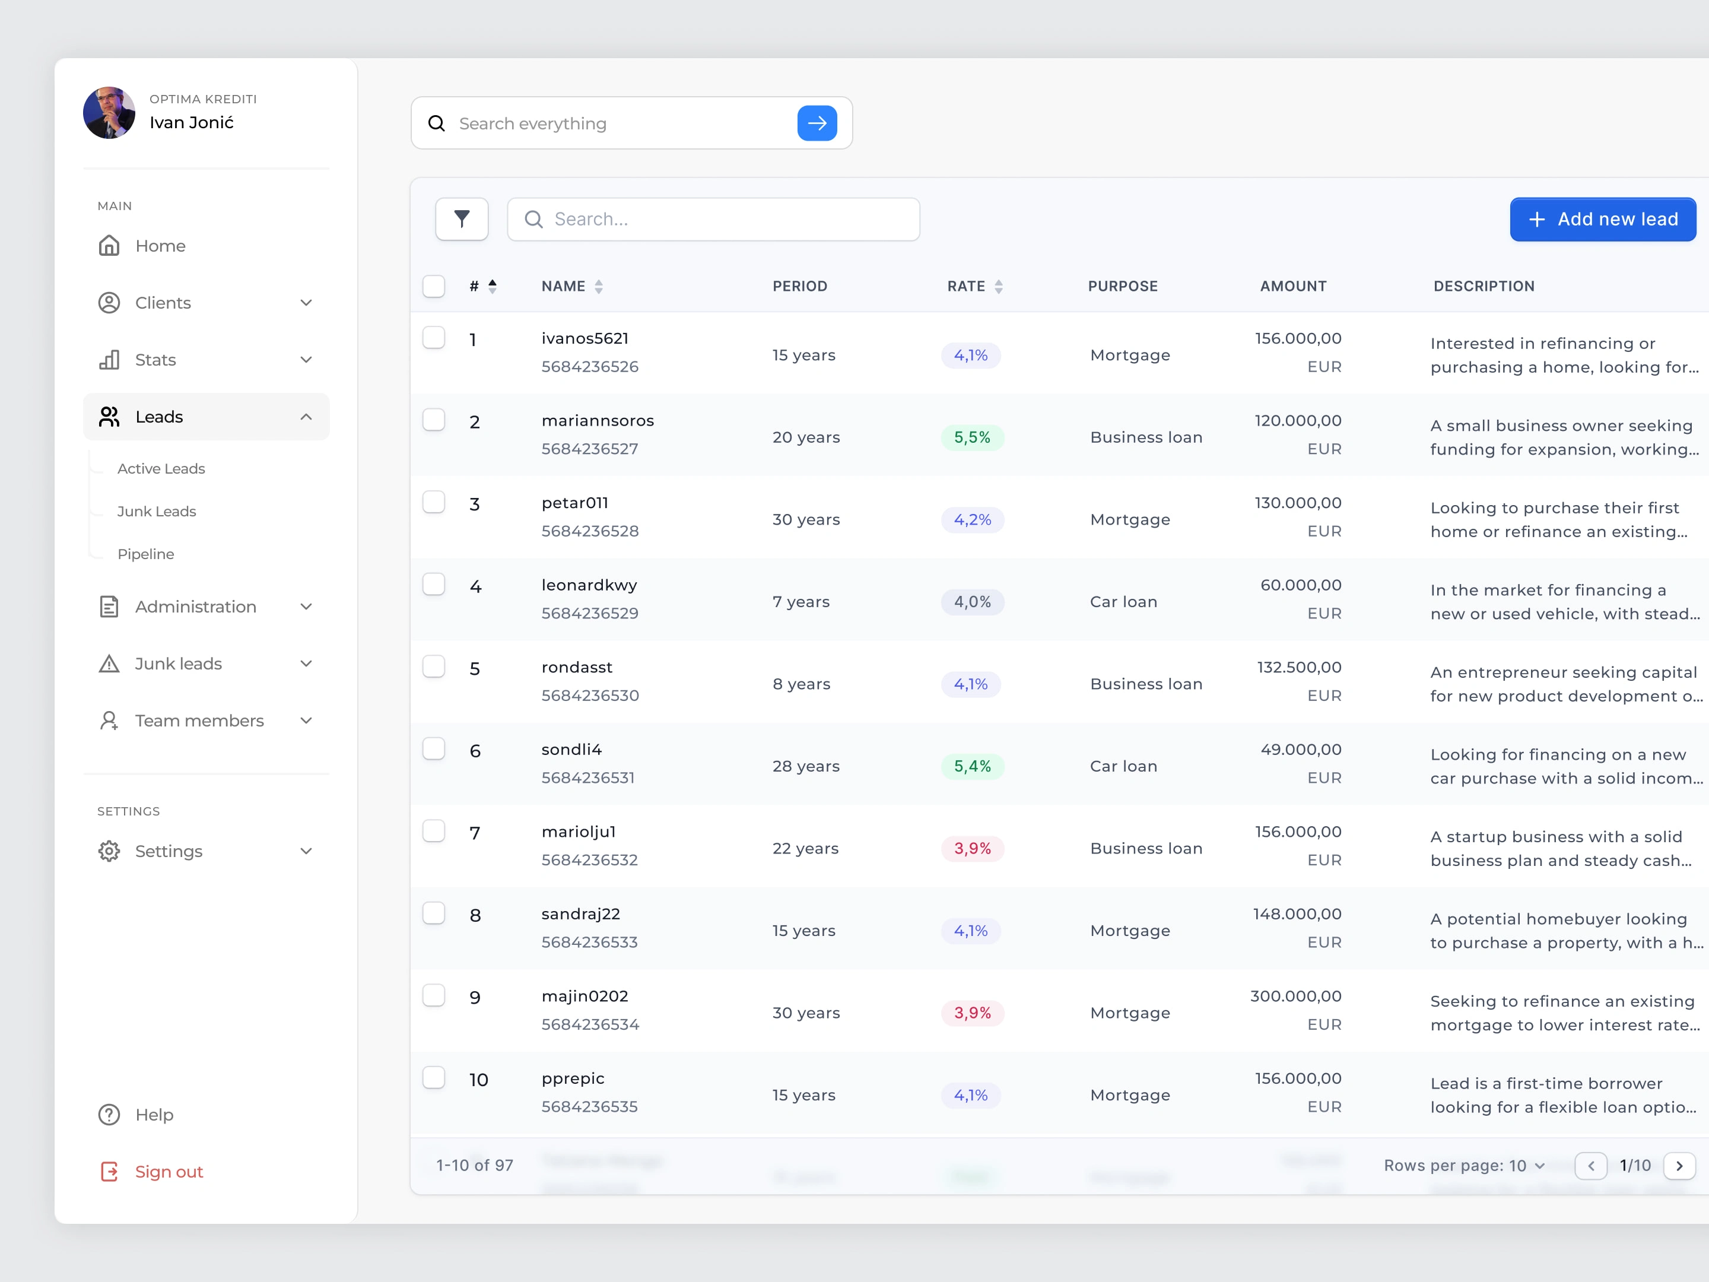Viewport: 1709px width, 1282px height.
Task: Click the blue arrow search submit icon
Action: pyautogui.click(x=817, y=123)
